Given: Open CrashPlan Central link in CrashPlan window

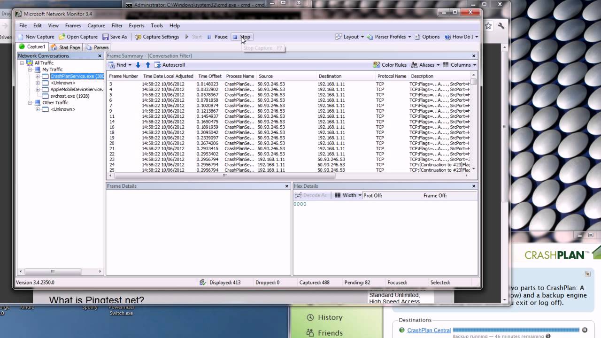Looking at the screenshot, I should [x=429, y=330].
